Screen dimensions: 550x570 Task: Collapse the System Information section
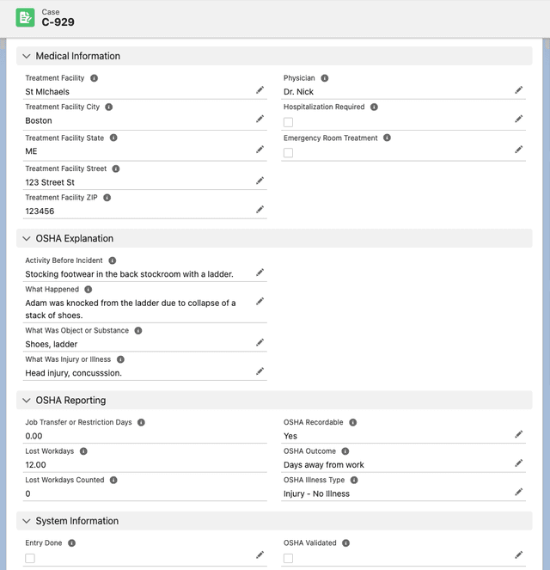[27, 521]
